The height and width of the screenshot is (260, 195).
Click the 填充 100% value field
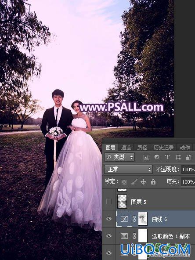click(x=188, y=182)
